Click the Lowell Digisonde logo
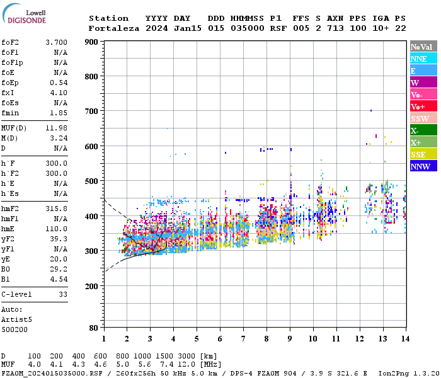 point(24,14)
